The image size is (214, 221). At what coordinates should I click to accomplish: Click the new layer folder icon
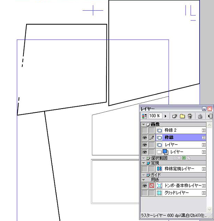pyautogui.click(x=182, y=116)
